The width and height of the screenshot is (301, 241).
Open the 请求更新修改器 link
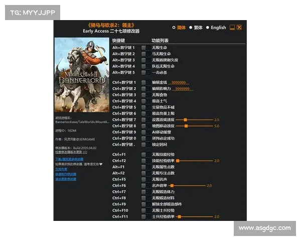pos(66,179)
